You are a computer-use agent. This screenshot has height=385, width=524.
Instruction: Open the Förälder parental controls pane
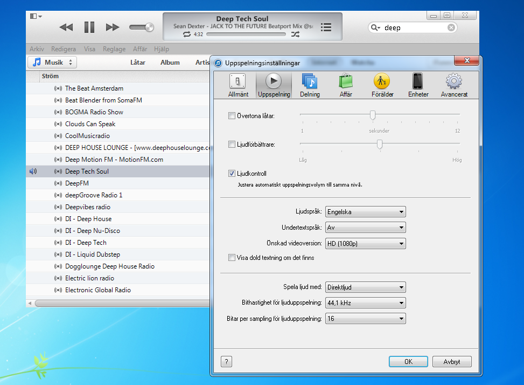pos(382,86)
